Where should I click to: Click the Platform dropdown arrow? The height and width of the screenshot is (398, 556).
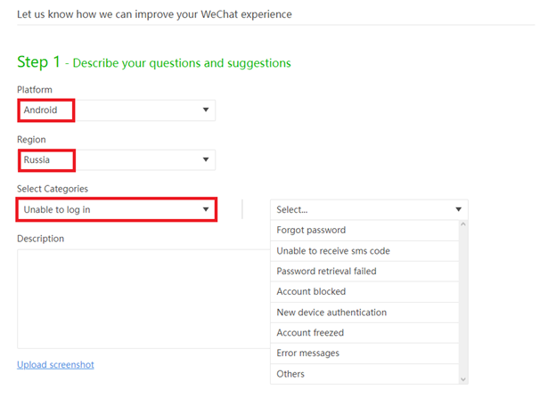(x=206, y=110)
